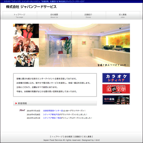Open シティベア草加1号店 renewal link
This screenshot has width=143, height=143.
tap(52, 118)
